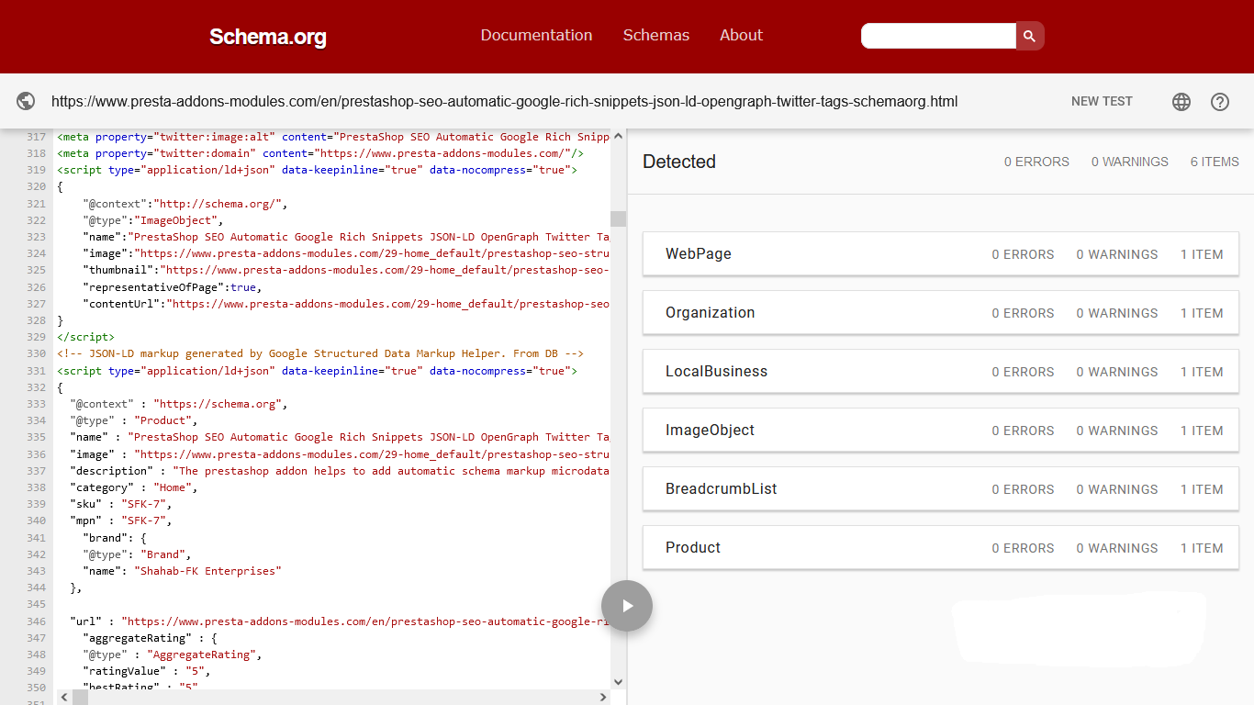Click the 0 WARNINGS summary count

pyautogui.click(x=1129, y=162)
